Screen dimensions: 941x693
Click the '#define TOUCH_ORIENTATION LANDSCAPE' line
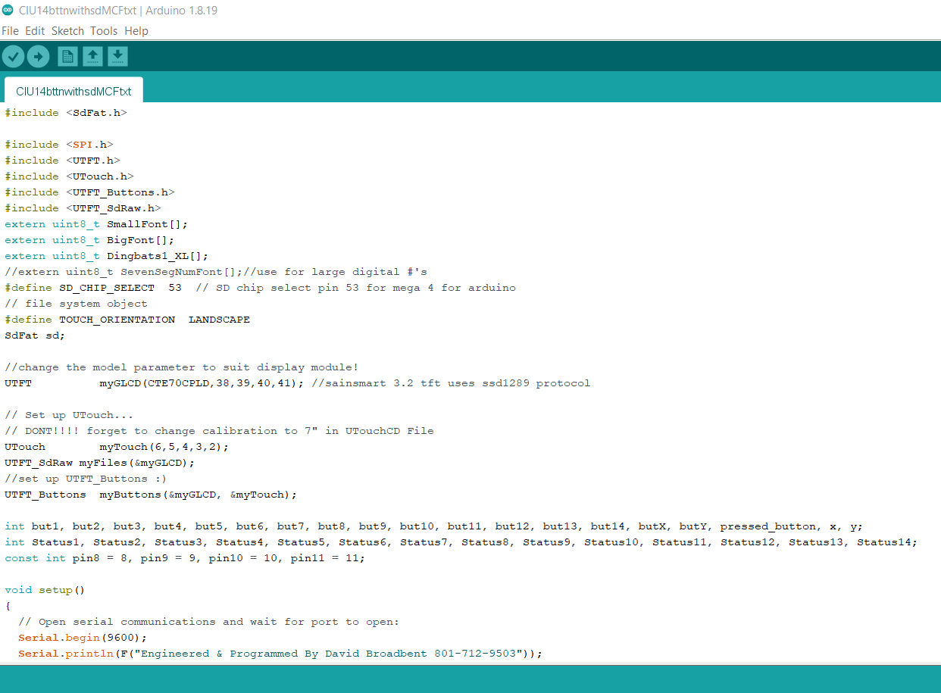click(127, 320)
